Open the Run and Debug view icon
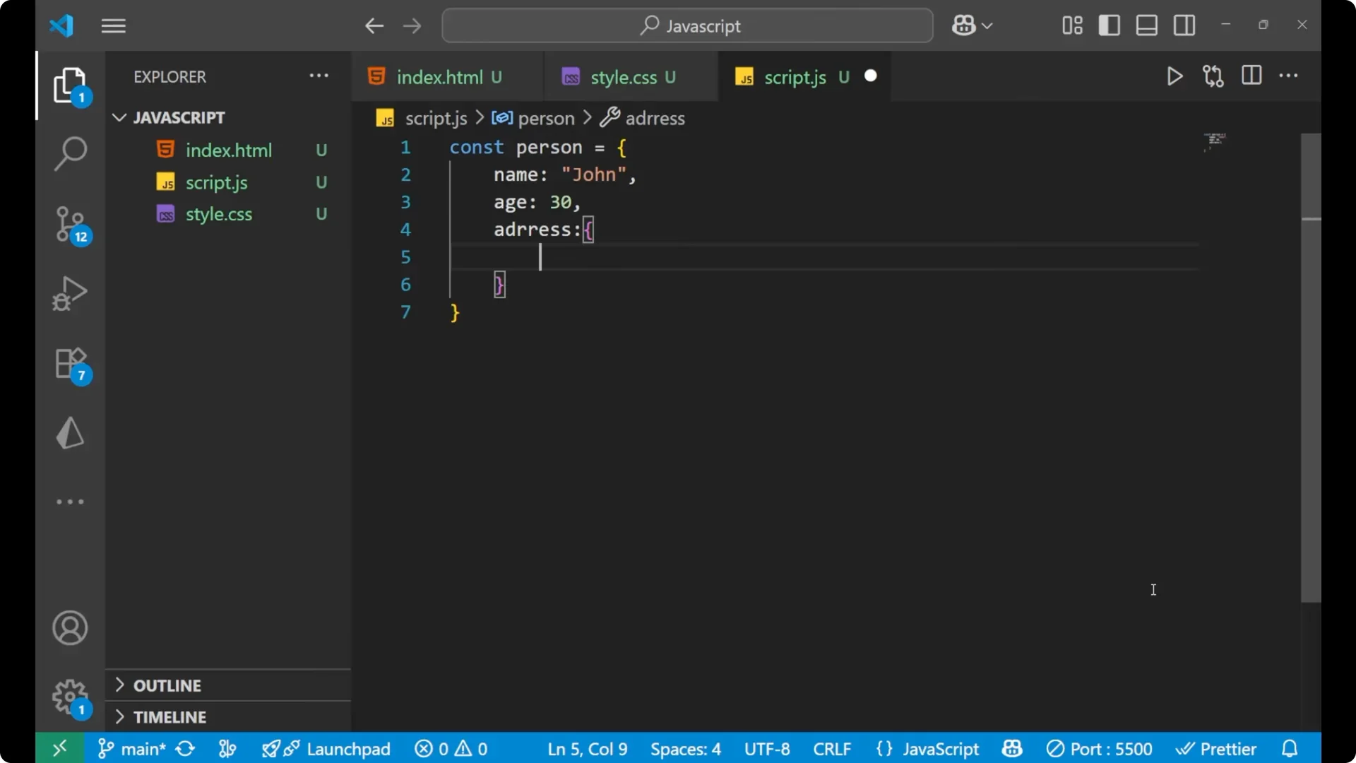The height and width of the screenshot is (763, 1356). 70,292
